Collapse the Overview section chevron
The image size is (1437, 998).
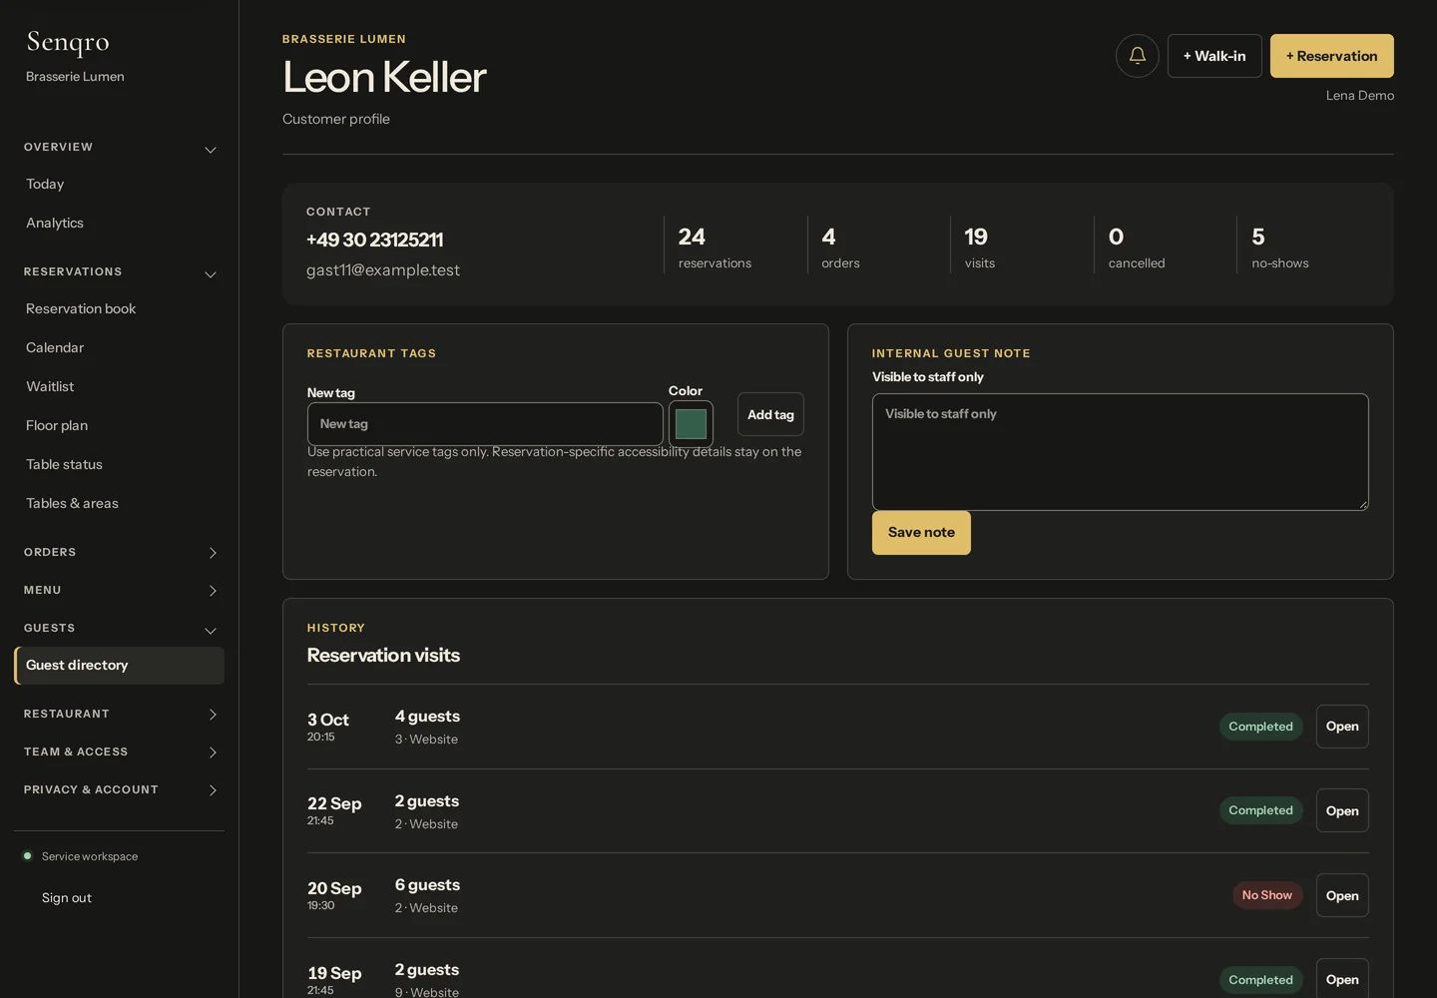click(211, 150)
